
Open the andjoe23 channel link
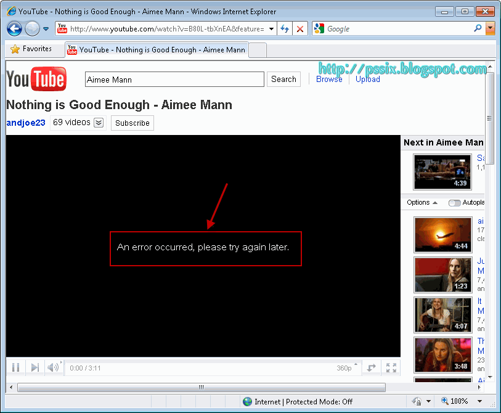pyautogui.click(x=26, y=123)
